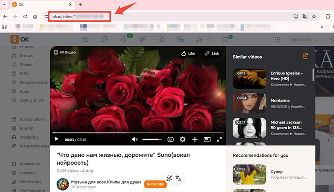
Task: Add video with plus icon in player
Action: click(195, 140)
